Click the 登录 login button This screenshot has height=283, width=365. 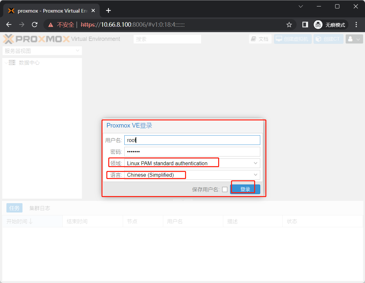(x=245, y=189)
